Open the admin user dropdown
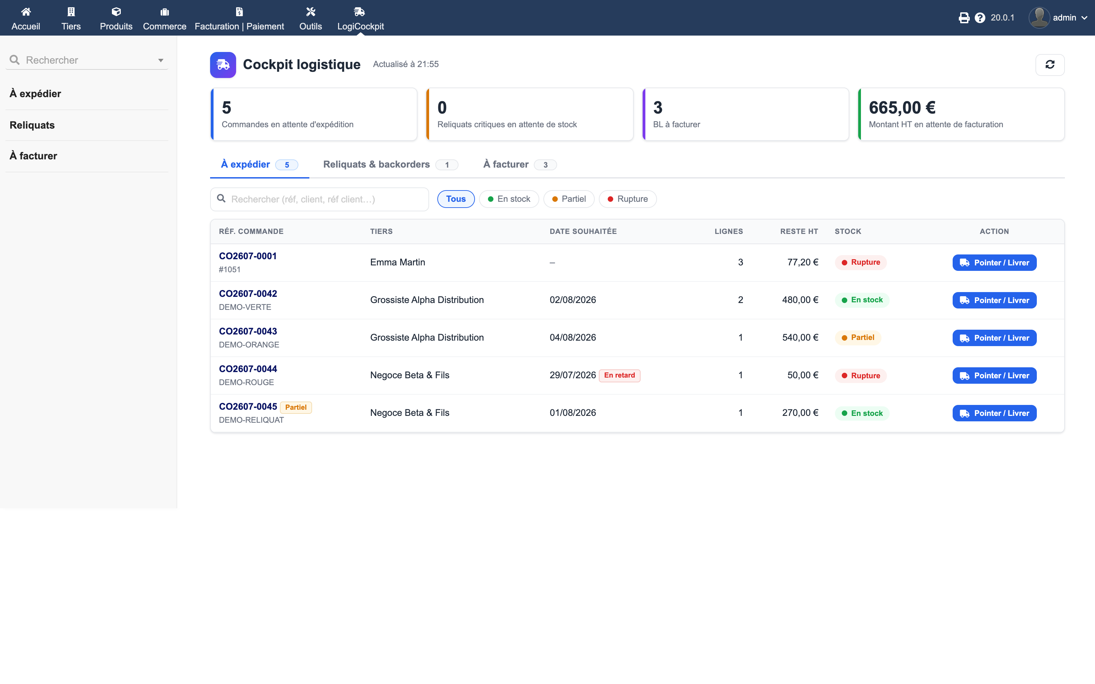The height and width of the screenshot is (684, 1095). [1058, 18]
